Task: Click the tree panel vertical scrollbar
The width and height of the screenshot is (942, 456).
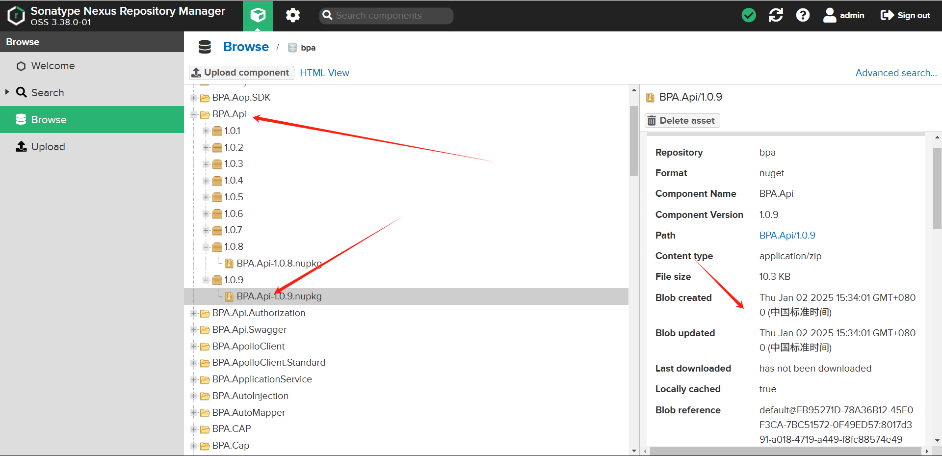Action: pyautogui.click(x=634, y=140)
